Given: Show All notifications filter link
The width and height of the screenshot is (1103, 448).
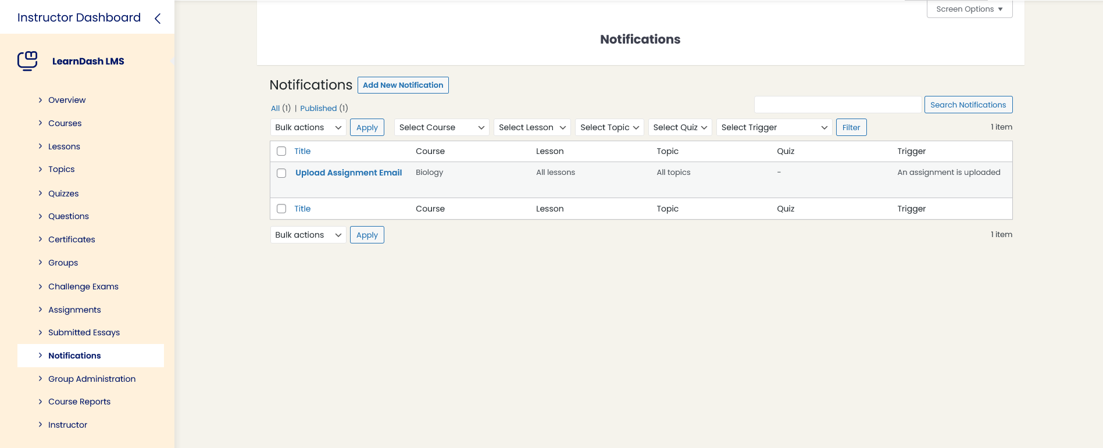Looking at the screenshot, I should click(x=275, y=108).
